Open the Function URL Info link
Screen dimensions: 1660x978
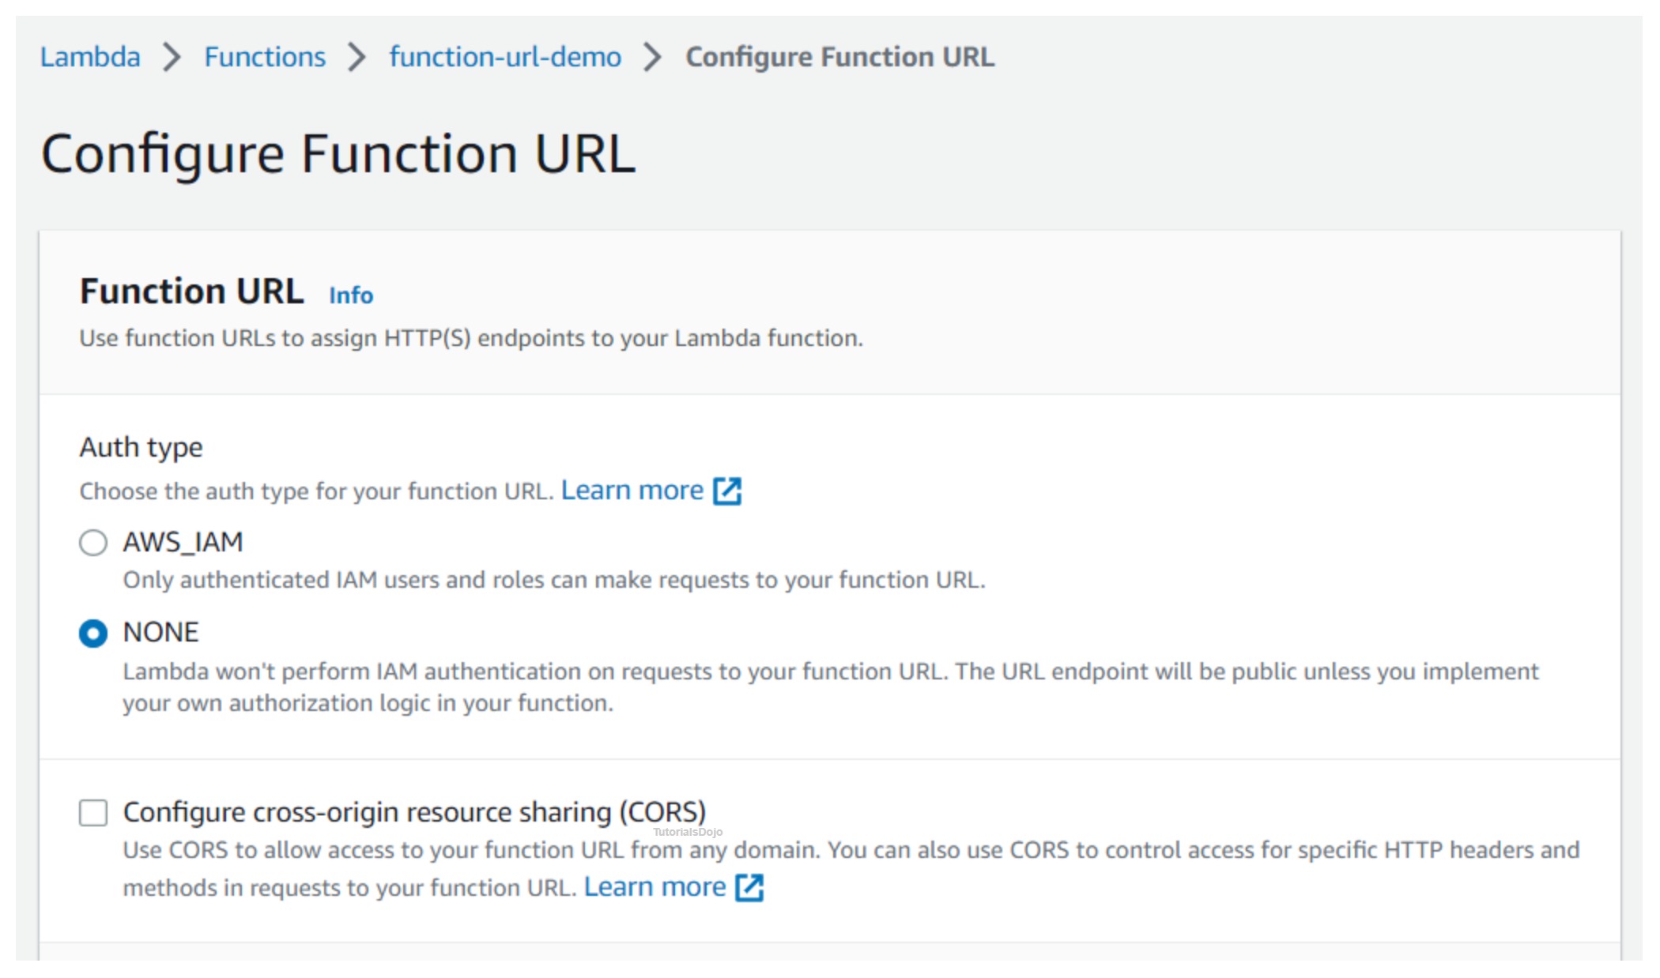(350, 295)
